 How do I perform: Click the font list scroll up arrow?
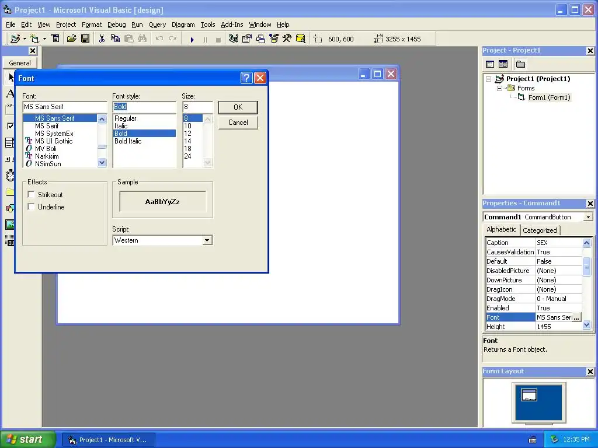point(102,119)
